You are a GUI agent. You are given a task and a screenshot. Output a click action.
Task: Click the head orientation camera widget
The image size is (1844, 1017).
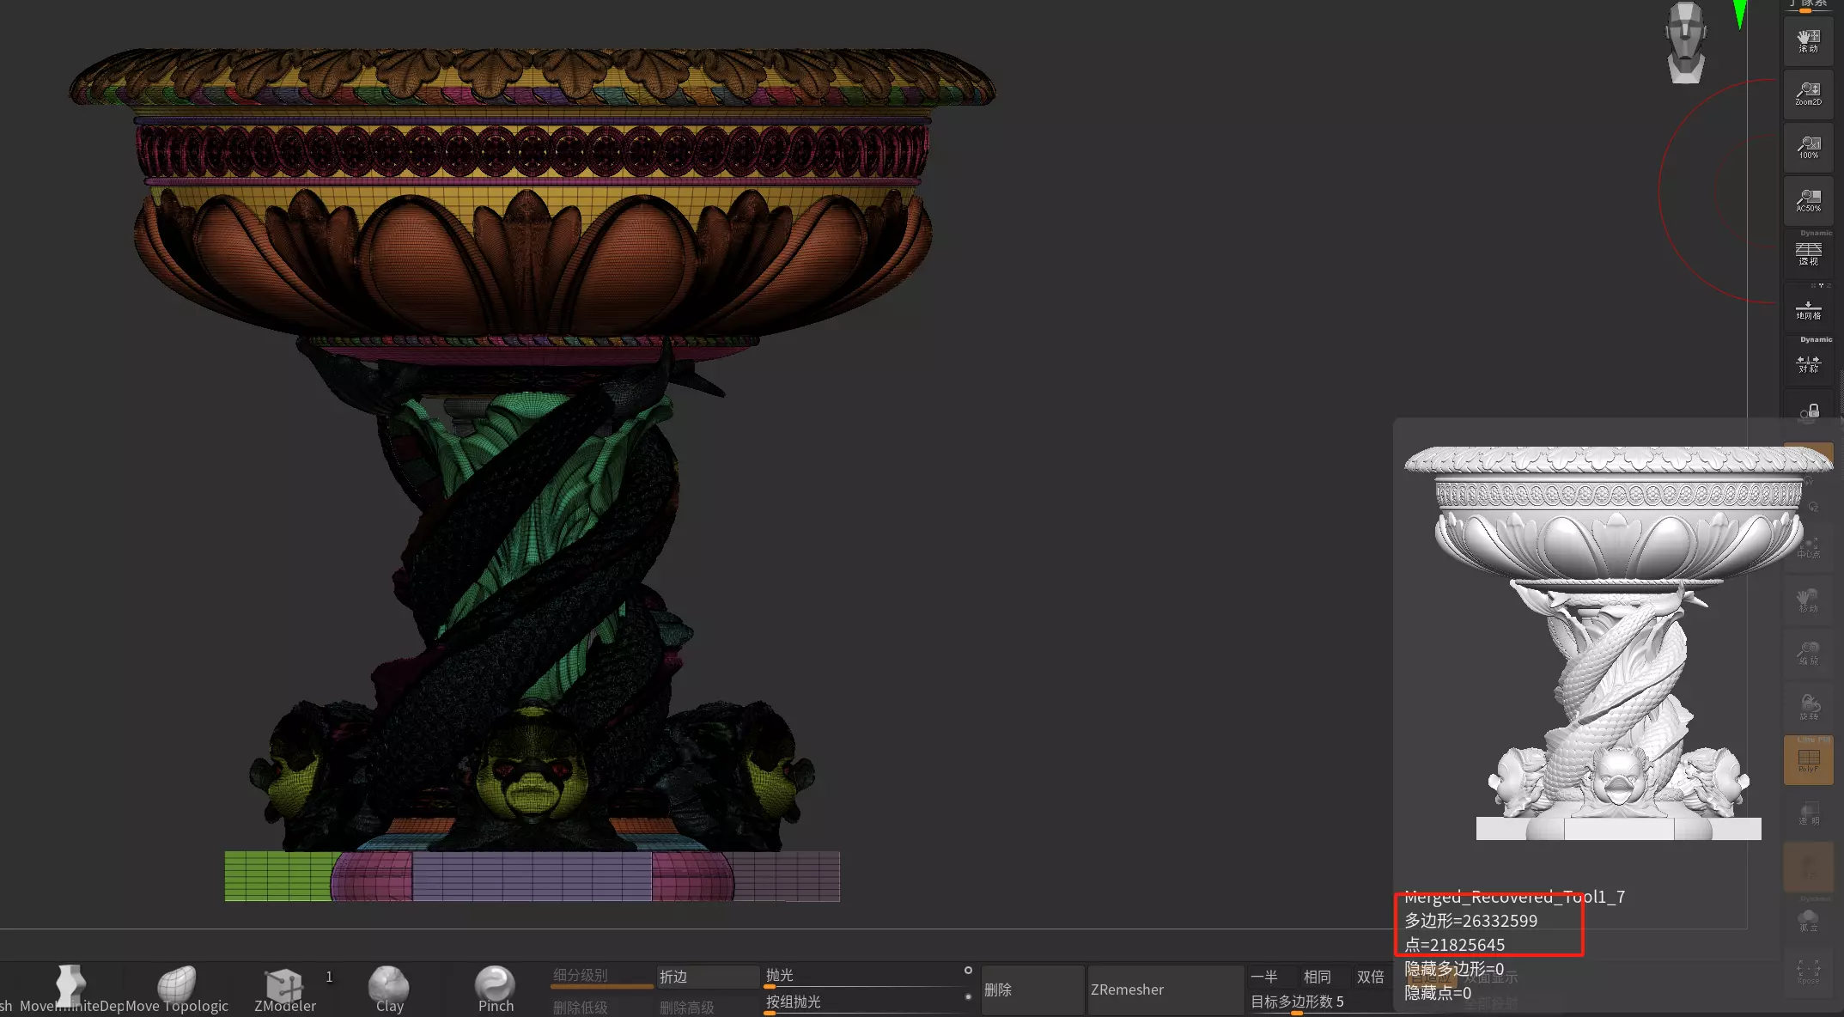tap(1685, 43)
